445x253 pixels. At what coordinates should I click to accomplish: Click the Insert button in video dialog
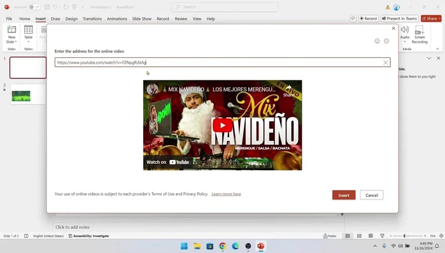tap(344, 195)
